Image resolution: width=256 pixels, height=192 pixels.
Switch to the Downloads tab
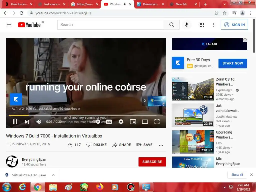pyautogui.click(x=150, y=4)
